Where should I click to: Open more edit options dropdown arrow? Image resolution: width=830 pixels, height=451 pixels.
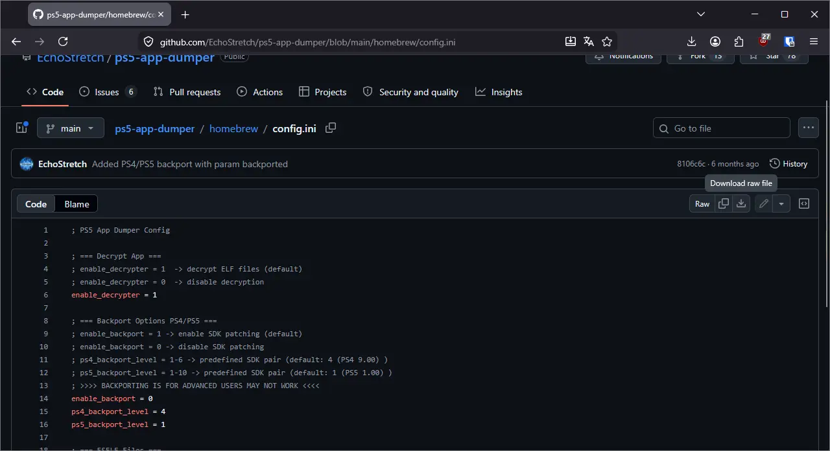[x=781, y=203]
